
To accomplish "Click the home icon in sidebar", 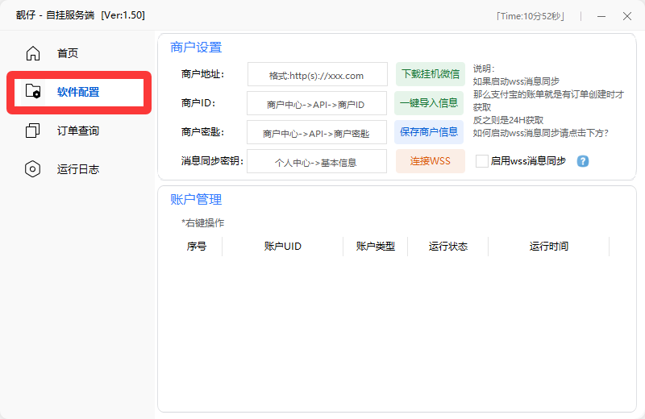I will tap(33, 54).
